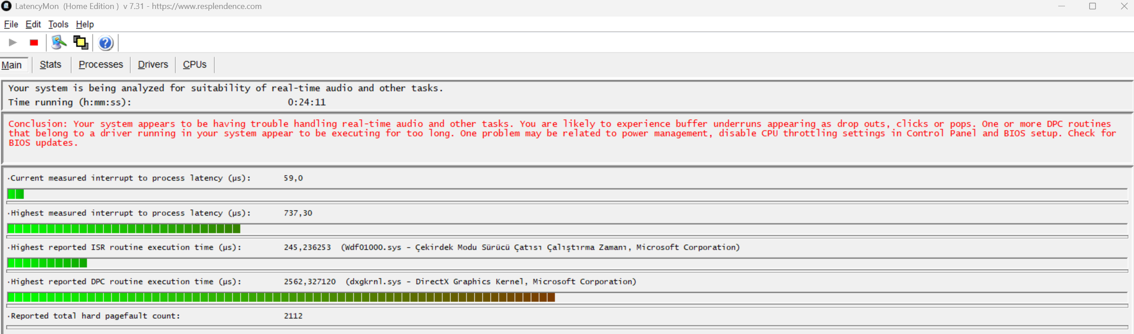Open the Tools menu
Screen dimensions: 1134x334
[x=58, y=24]
